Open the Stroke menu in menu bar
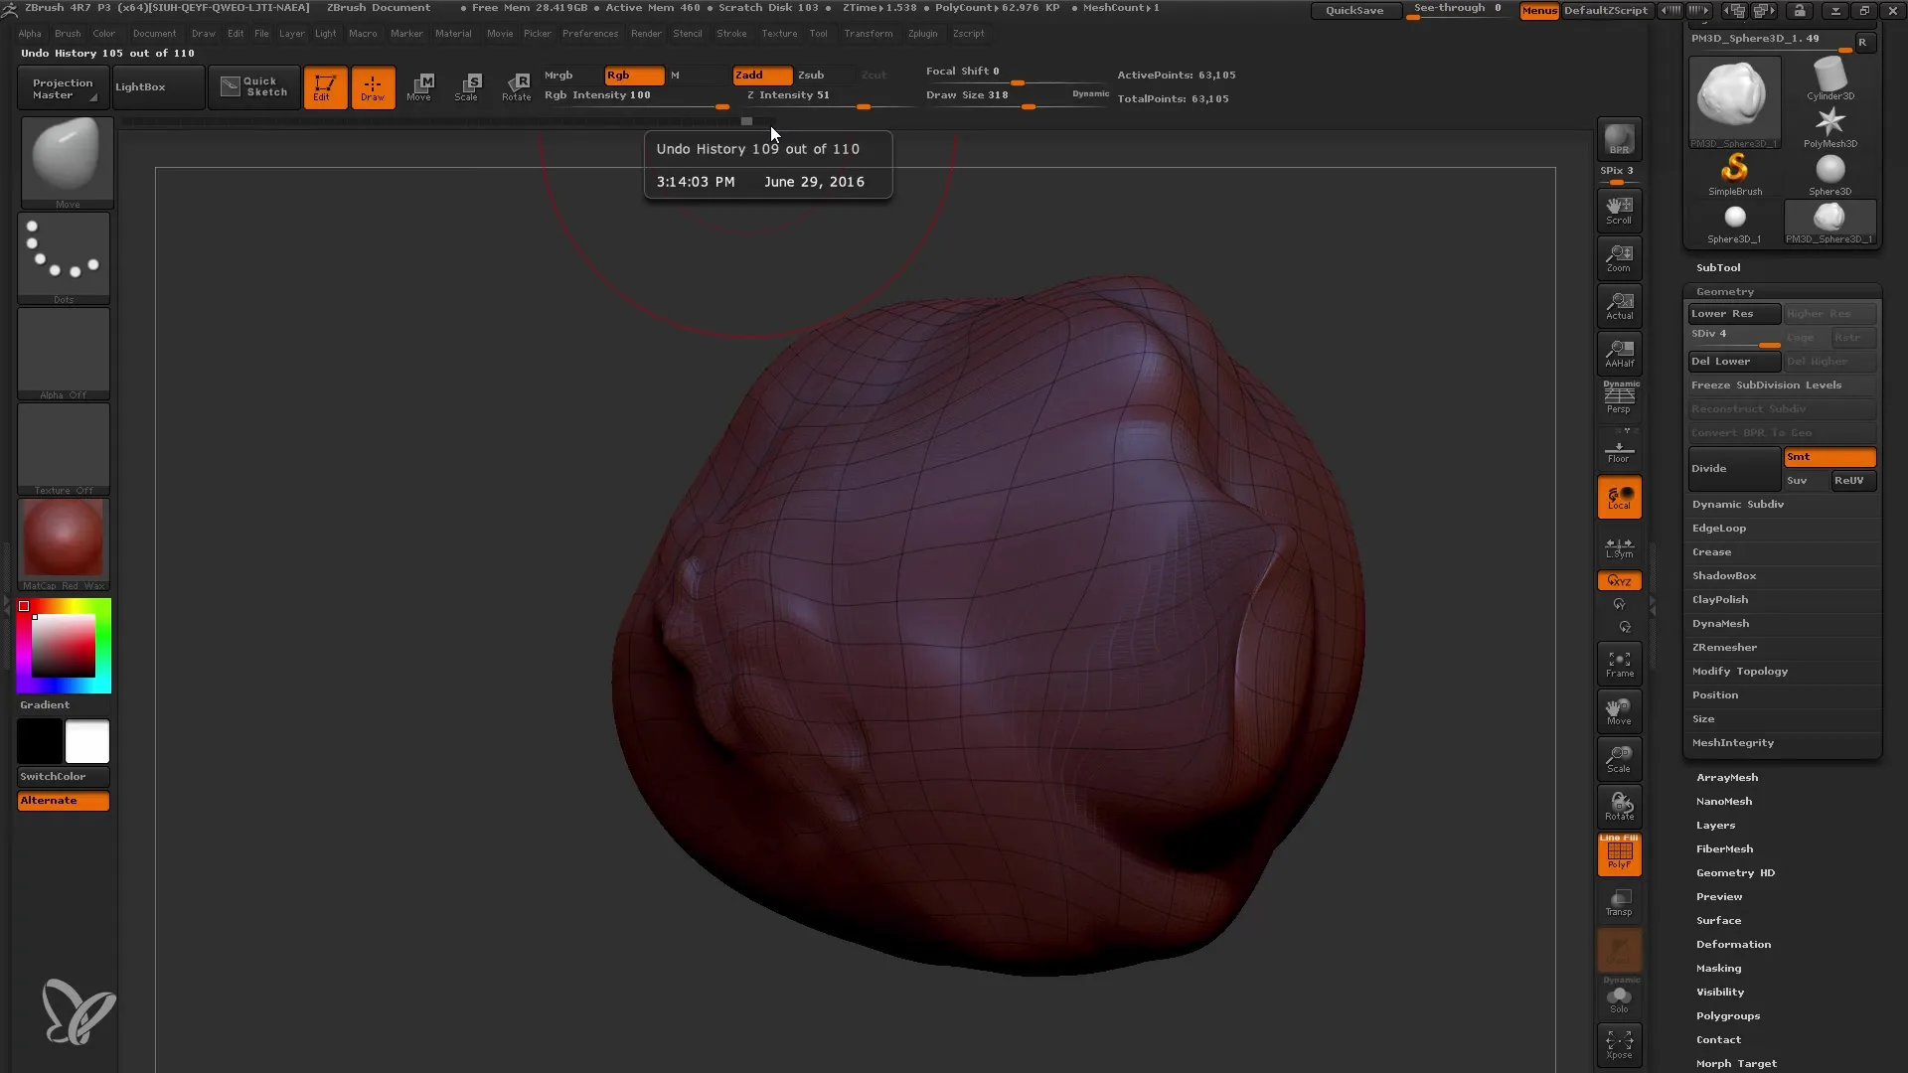This screenshot has width=1908, height=1073. tap(731, 33)
